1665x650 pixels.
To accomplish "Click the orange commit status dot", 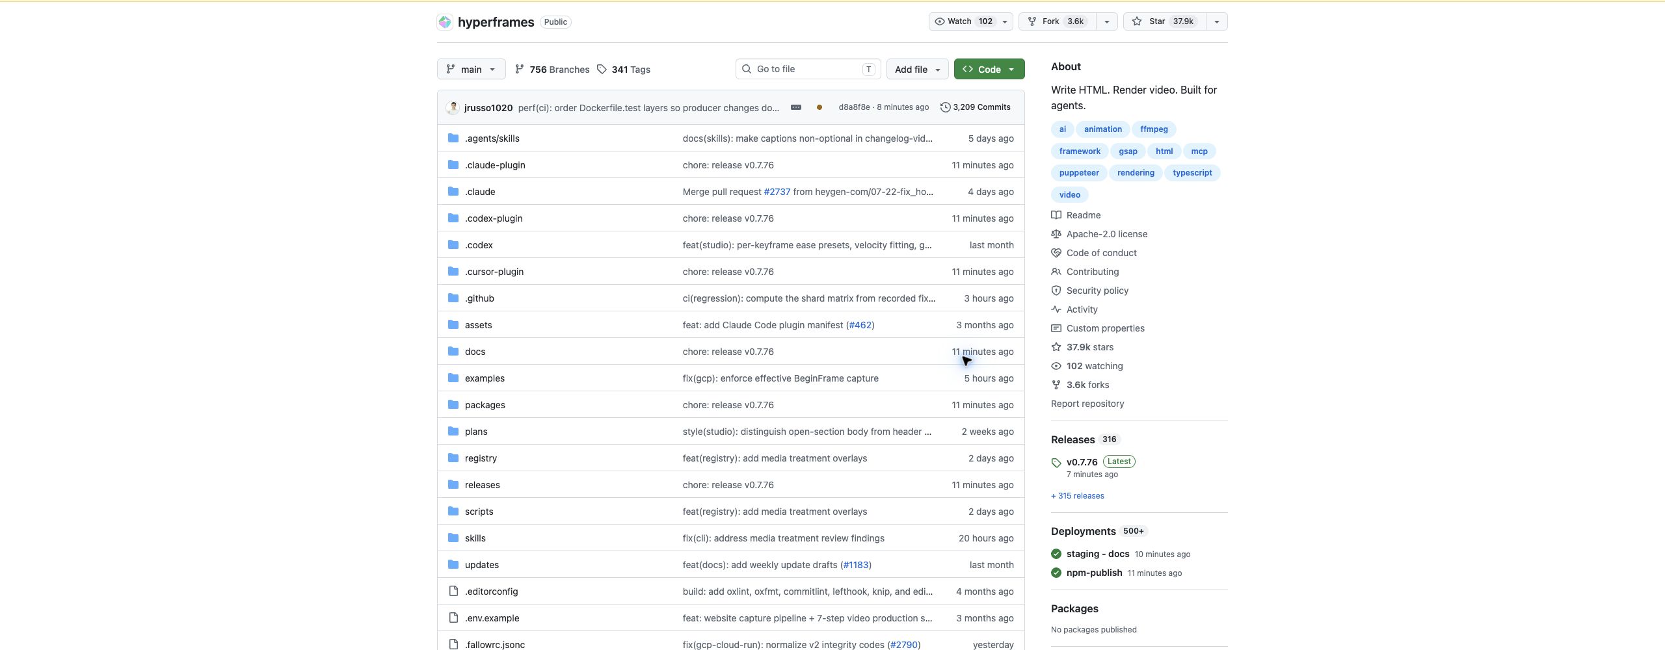I will pyautogui.click(x=819, y=107).
